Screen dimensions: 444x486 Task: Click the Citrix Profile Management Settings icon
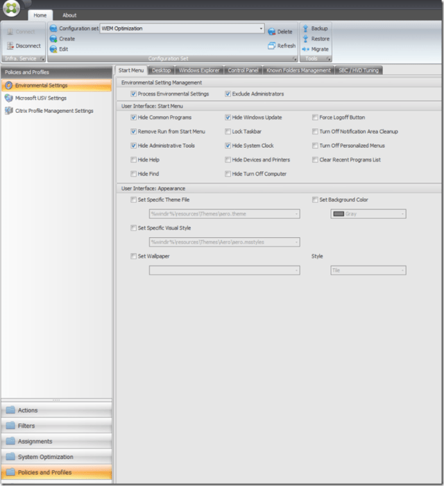[x=9, y=111]
